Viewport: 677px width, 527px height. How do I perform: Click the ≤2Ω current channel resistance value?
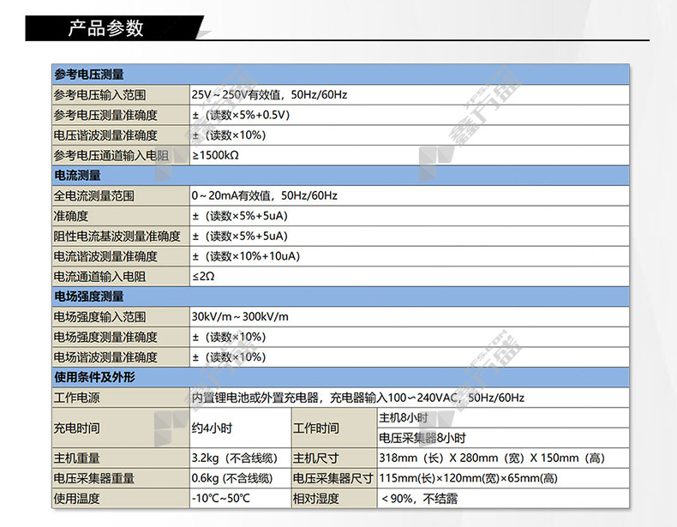coord(203,277)
